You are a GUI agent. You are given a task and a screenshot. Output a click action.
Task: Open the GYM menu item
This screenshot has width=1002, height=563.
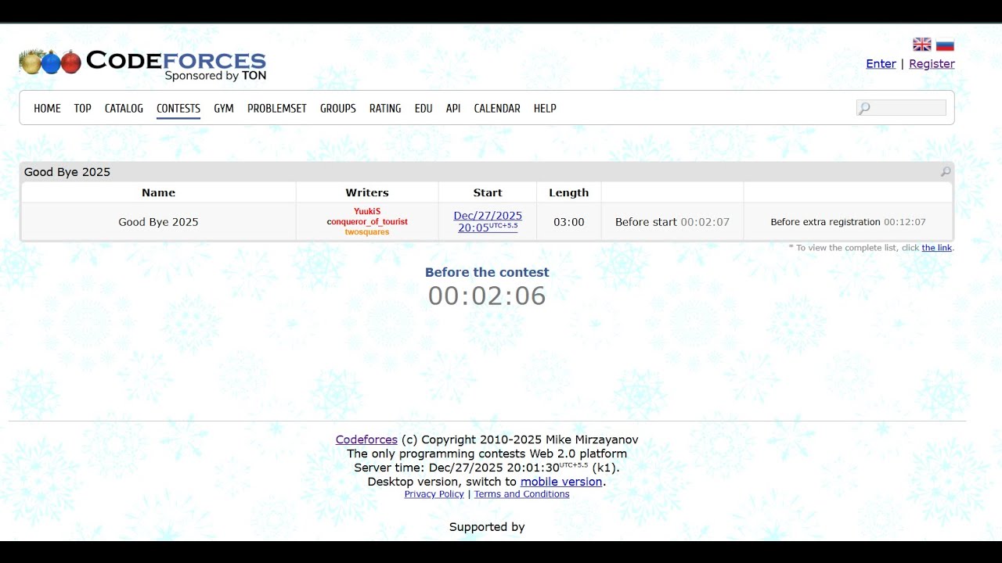[x=224, y=109]
